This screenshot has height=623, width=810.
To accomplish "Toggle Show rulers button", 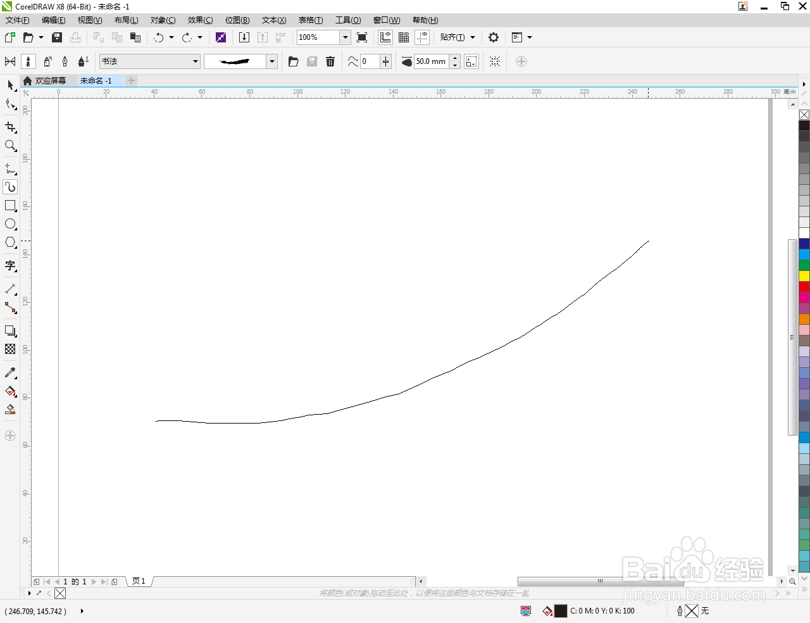I will [x=385, y=37].
